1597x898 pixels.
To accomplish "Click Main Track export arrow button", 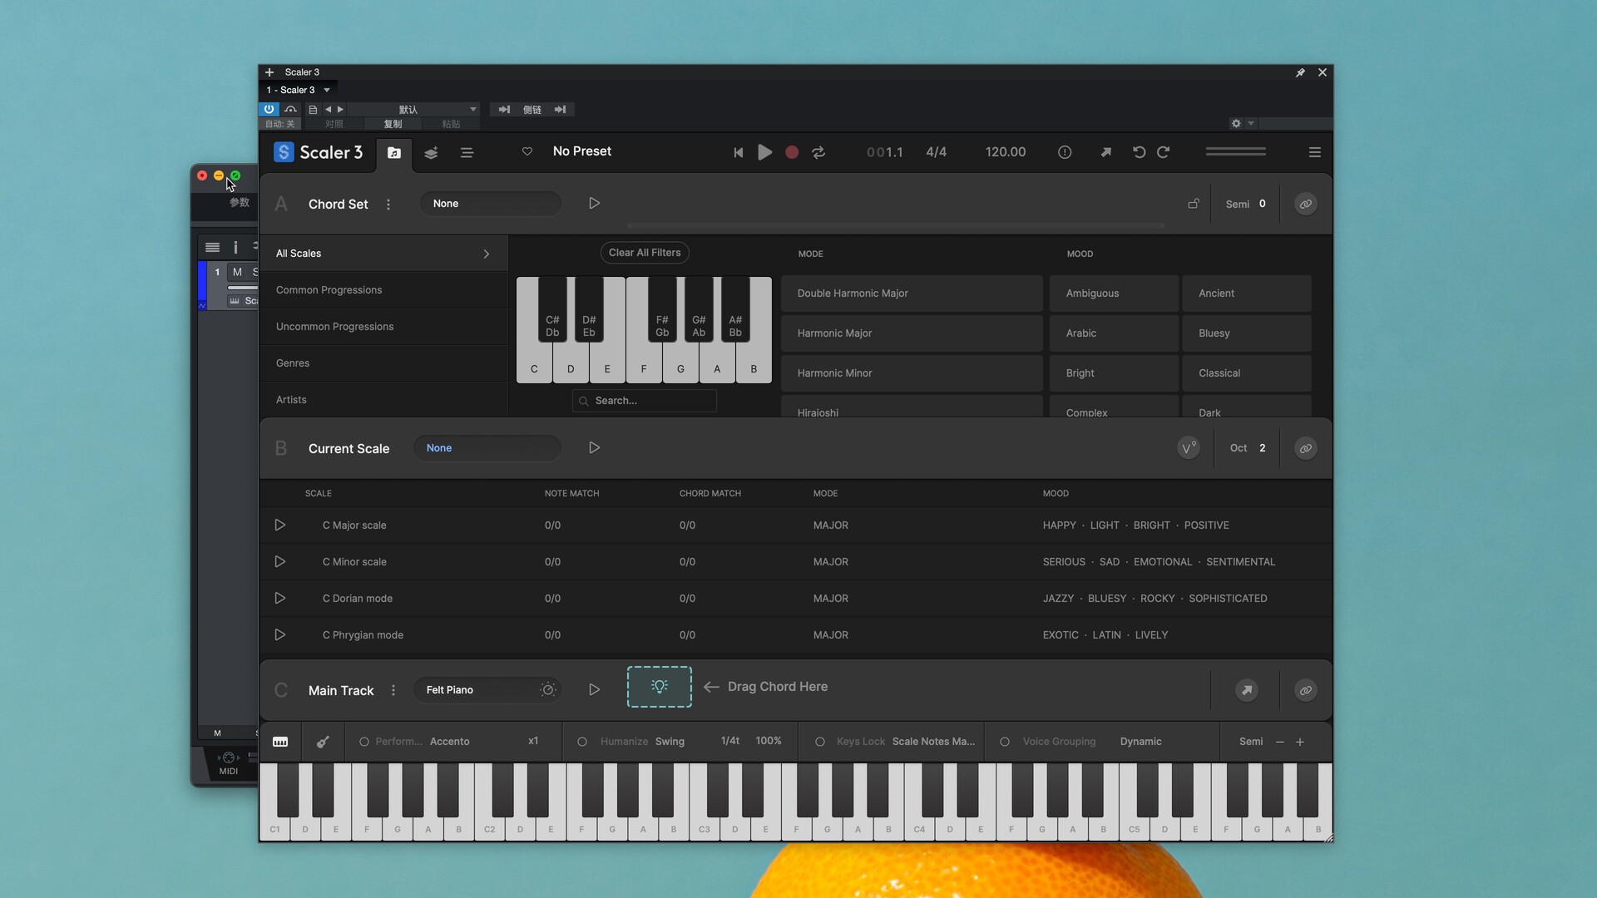I will pyautogui.click(x=1247, y=690).
